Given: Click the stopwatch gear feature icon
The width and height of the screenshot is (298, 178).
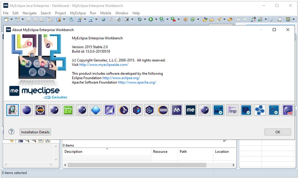Looking at the screenshot, I should [274, 110].
